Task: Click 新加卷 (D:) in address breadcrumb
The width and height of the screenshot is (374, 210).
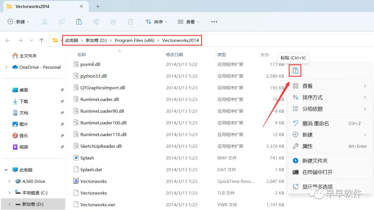Action: coord(96,40)
